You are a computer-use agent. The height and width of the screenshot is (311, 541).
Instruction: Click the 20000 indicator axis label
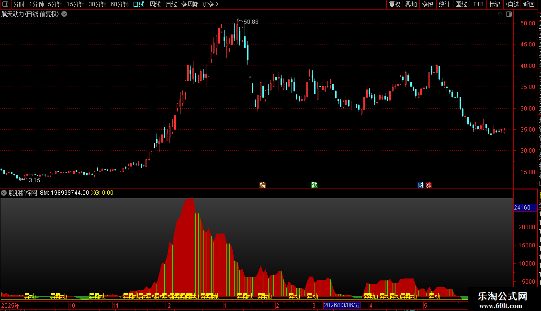(527, 227)
